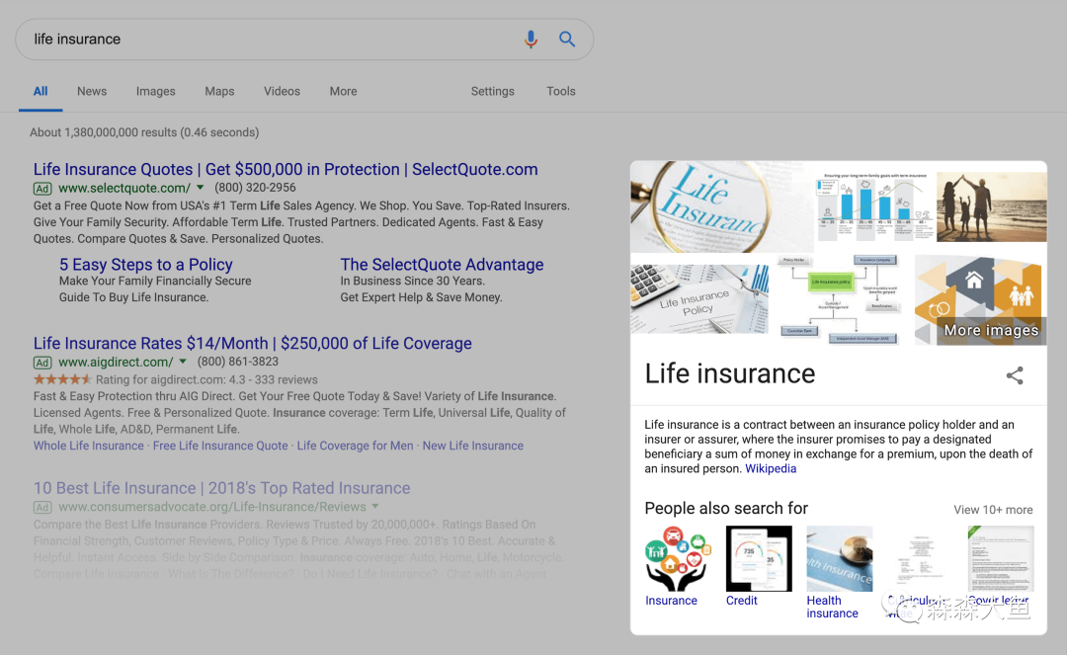Click the microphone voice search icon

click(x=531, y=40)
